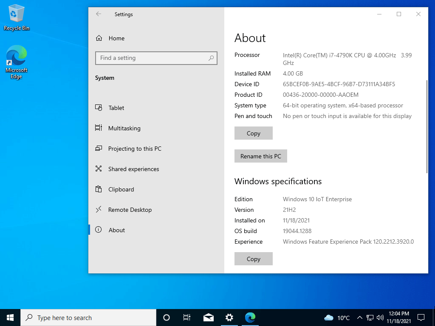Click the OS build value 19044.1288
This screenshot has height=326, width=435.
click(297, 231)
